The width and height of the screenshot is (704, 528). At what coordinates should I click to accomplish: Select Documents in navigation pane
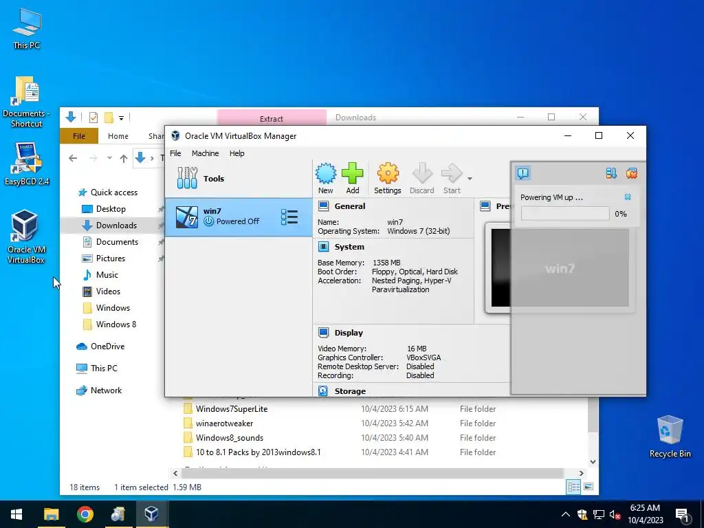pyautogui.click(x=117, y=242)
